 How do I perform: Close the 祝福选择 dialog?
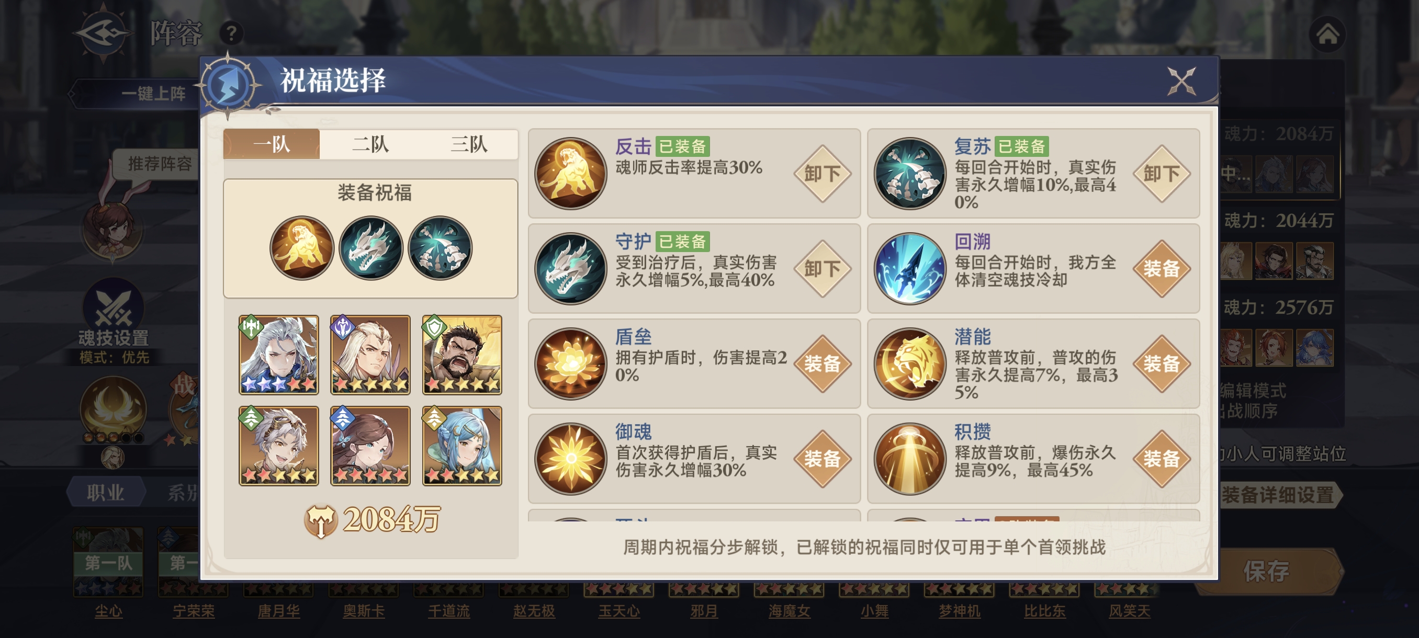tap(1181, 82)
